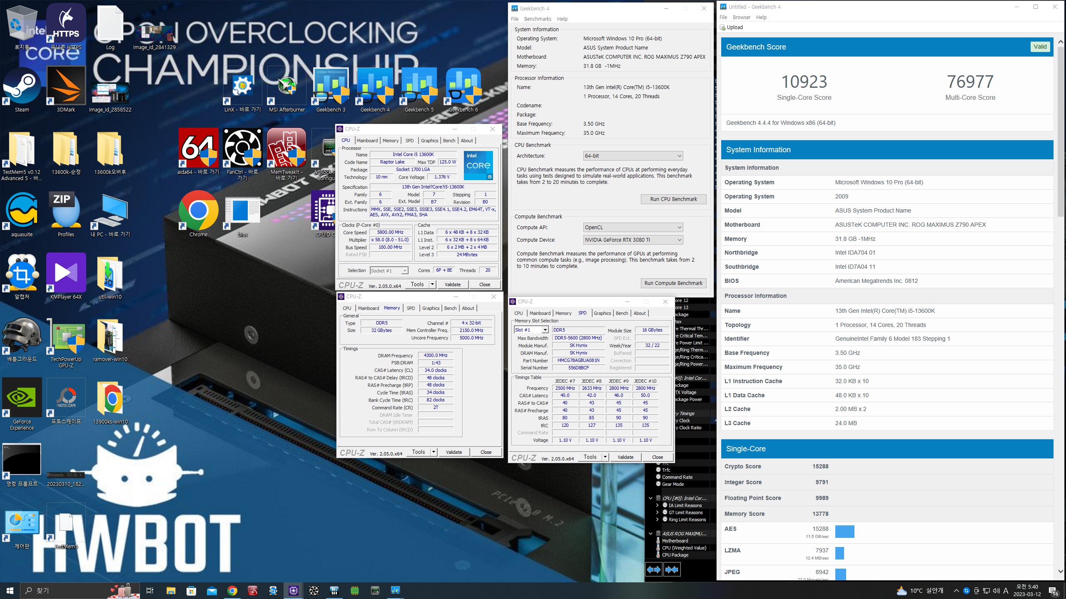This screenshot has height=599, width=1066.
Task: Click the CPU-Z icon in the taskbar
Action: click(293, 590)
